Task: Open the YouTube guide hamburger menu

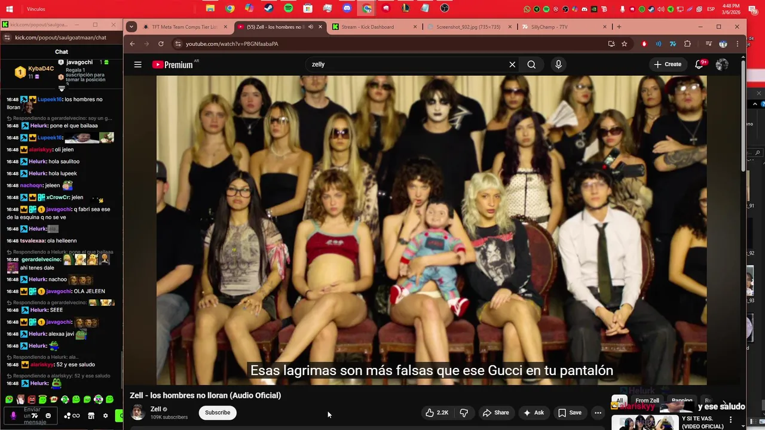Action: (137, 64)
